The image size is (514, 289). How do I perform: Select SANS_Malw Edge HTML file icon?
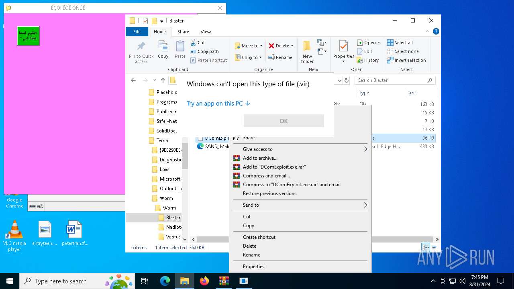[x=200, y=147]
